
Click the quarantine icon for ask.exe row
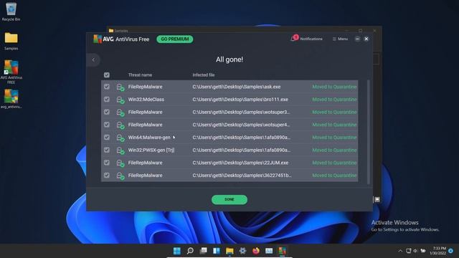point(120,87)
